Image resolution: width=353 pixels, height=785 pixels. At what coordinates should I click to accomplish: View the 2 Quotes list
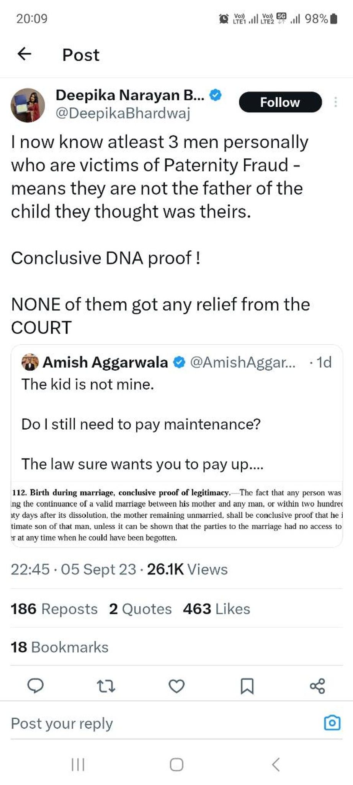point(140,609)
